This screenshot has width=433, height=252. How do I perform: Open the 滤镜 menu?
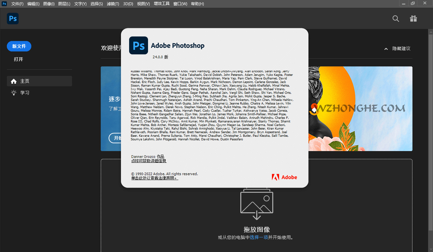tap(113, 4)
